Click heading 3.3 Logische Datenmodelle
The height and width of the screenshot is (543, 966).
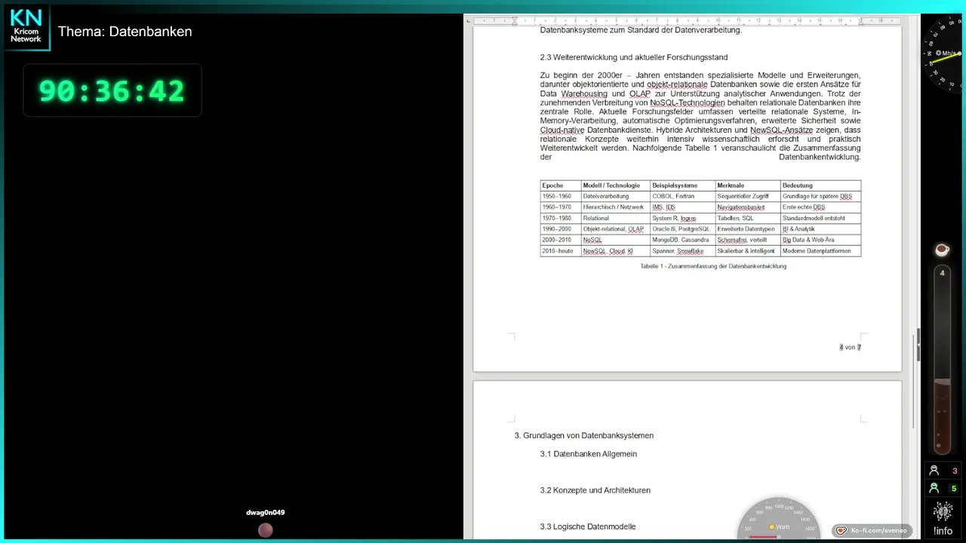tap(588, 526)
